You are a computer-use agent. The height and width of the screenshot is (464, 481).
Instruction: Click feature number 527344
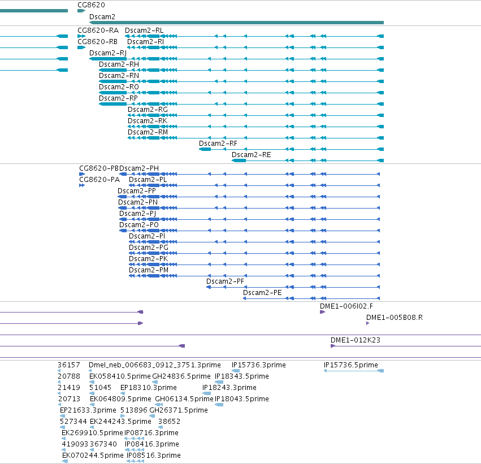pos(73,422)
